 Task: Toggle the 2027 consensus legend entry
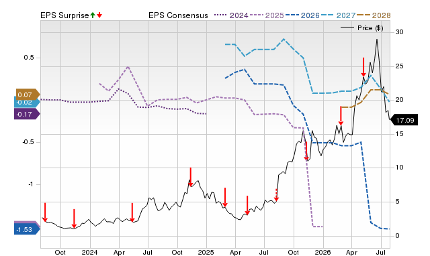[x=338, y=15]
